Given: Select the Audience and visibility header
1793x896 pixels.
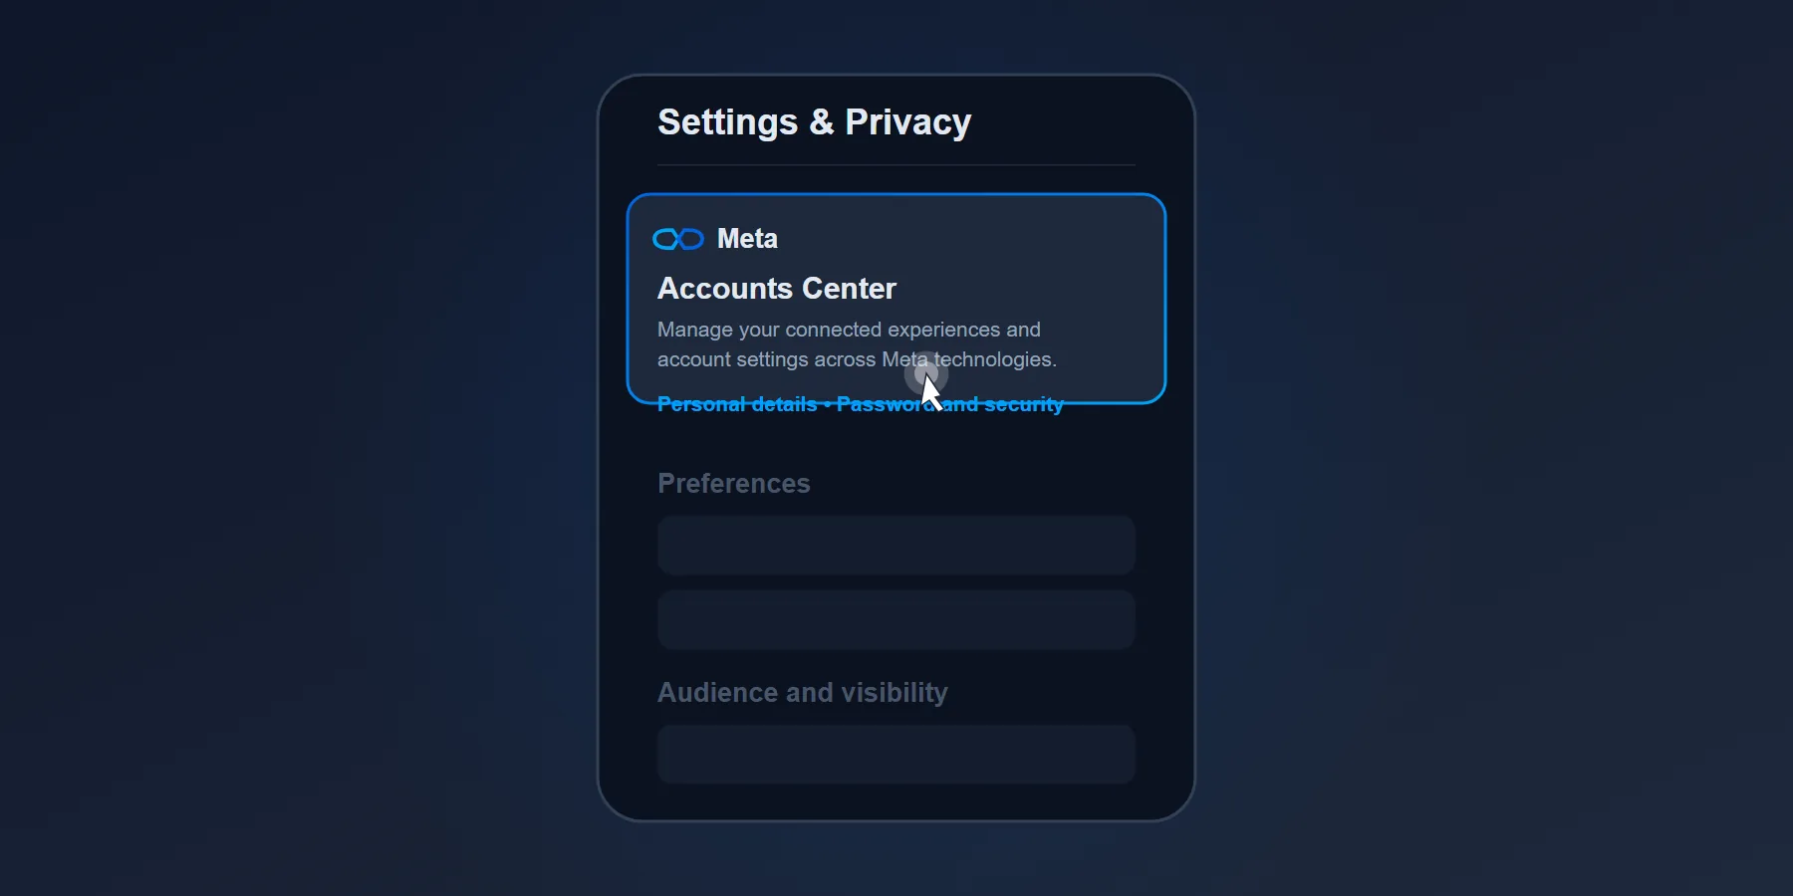Looking at the screenshot, I should pyautogui.click(x=802, y=692).
